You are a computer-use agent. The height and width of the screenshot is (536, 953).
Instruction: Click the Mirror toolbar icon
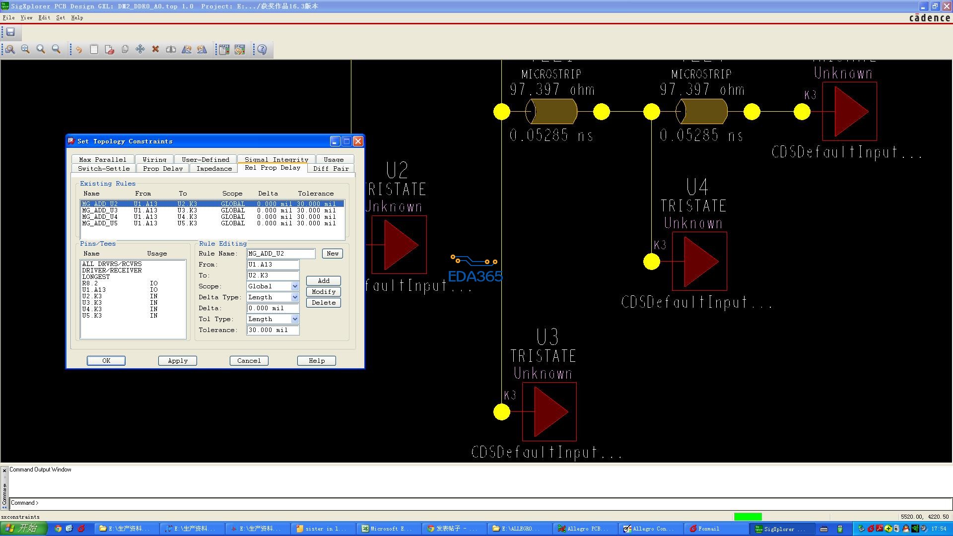click(171, 49)
